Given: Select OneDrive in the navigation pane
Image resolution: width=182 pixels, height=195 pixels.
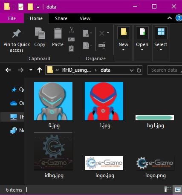Looking at the screenshot, I should (x=17, y=103).
